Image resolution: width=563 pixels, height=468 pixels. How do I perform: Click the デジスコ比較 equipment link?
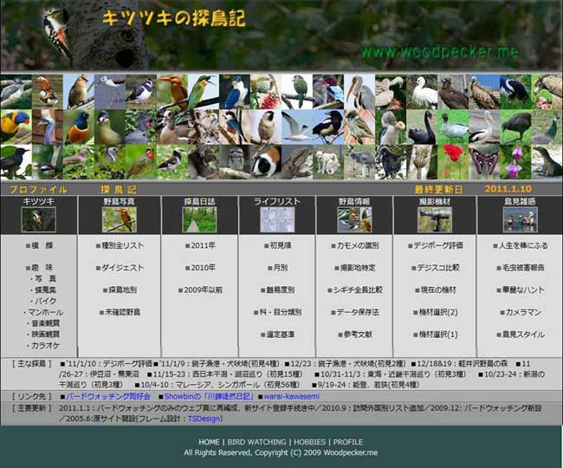coord(437,268)
